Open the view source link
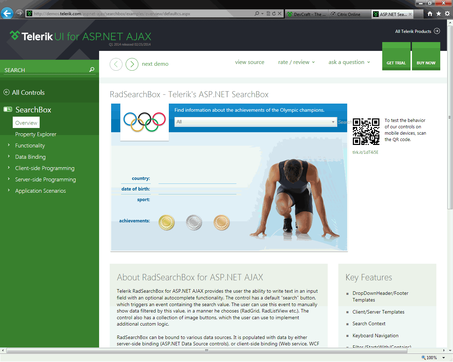The height and width of the screenshot is (362, 453). click(x=250, y=62)
